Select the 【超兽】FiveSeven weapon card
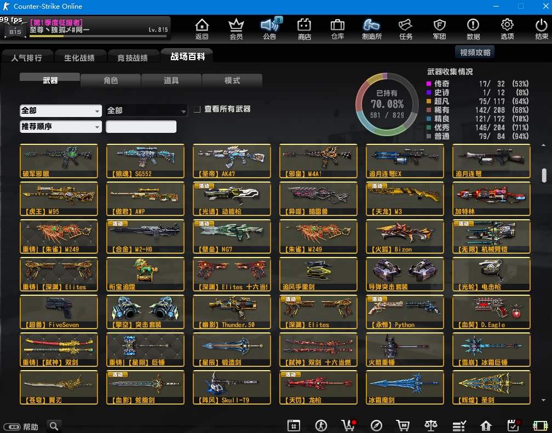This screenshot has height=433, width=552. pos(59,312)
